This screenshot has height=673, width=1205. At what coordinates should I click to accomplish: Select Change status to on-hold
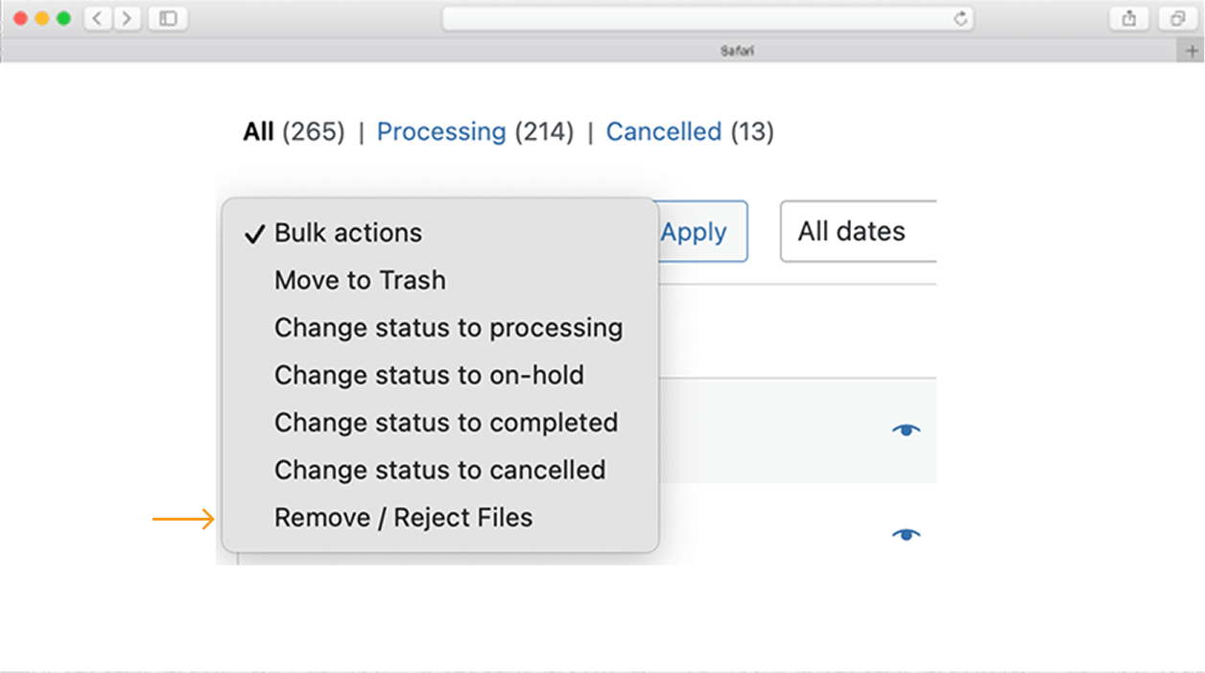(429, 375)
